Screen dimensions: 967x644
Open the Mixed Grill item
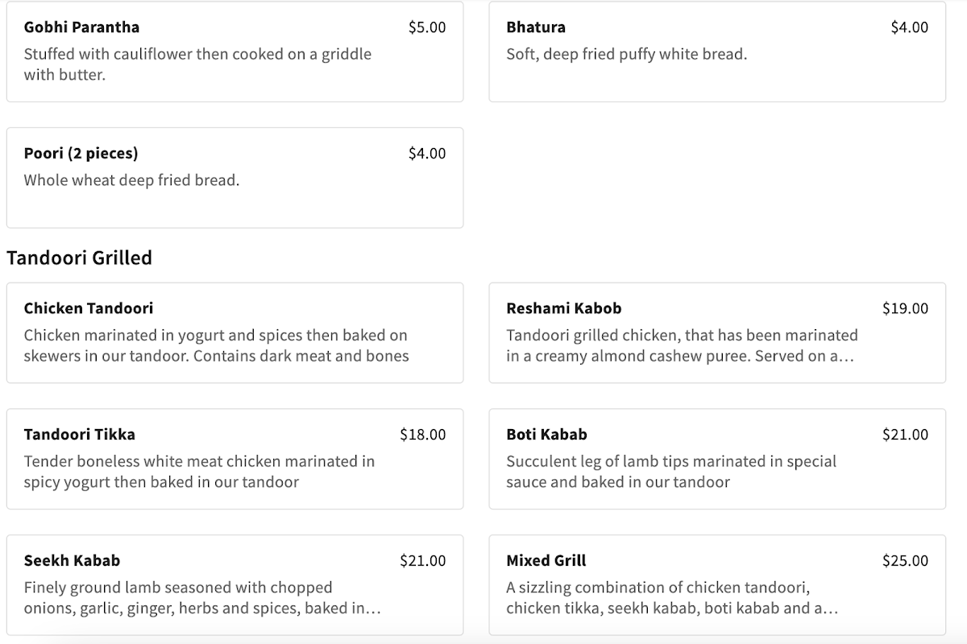(x=546, y=561)
